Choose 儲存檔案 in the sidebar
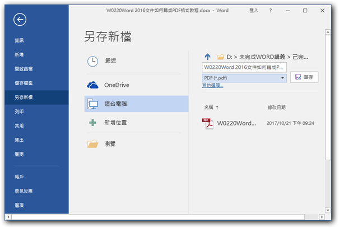This screenshot has width=339, height=228. pyautogui.click(x=24, y=83)
